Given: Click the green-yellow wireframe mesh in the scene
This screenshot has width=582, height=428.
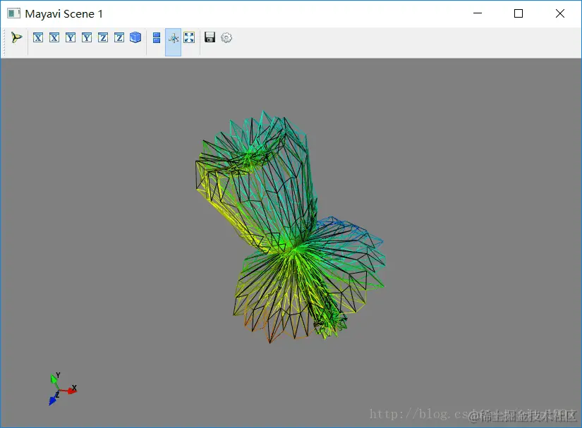Looking at the screenshot, I should tap(289, 226).
